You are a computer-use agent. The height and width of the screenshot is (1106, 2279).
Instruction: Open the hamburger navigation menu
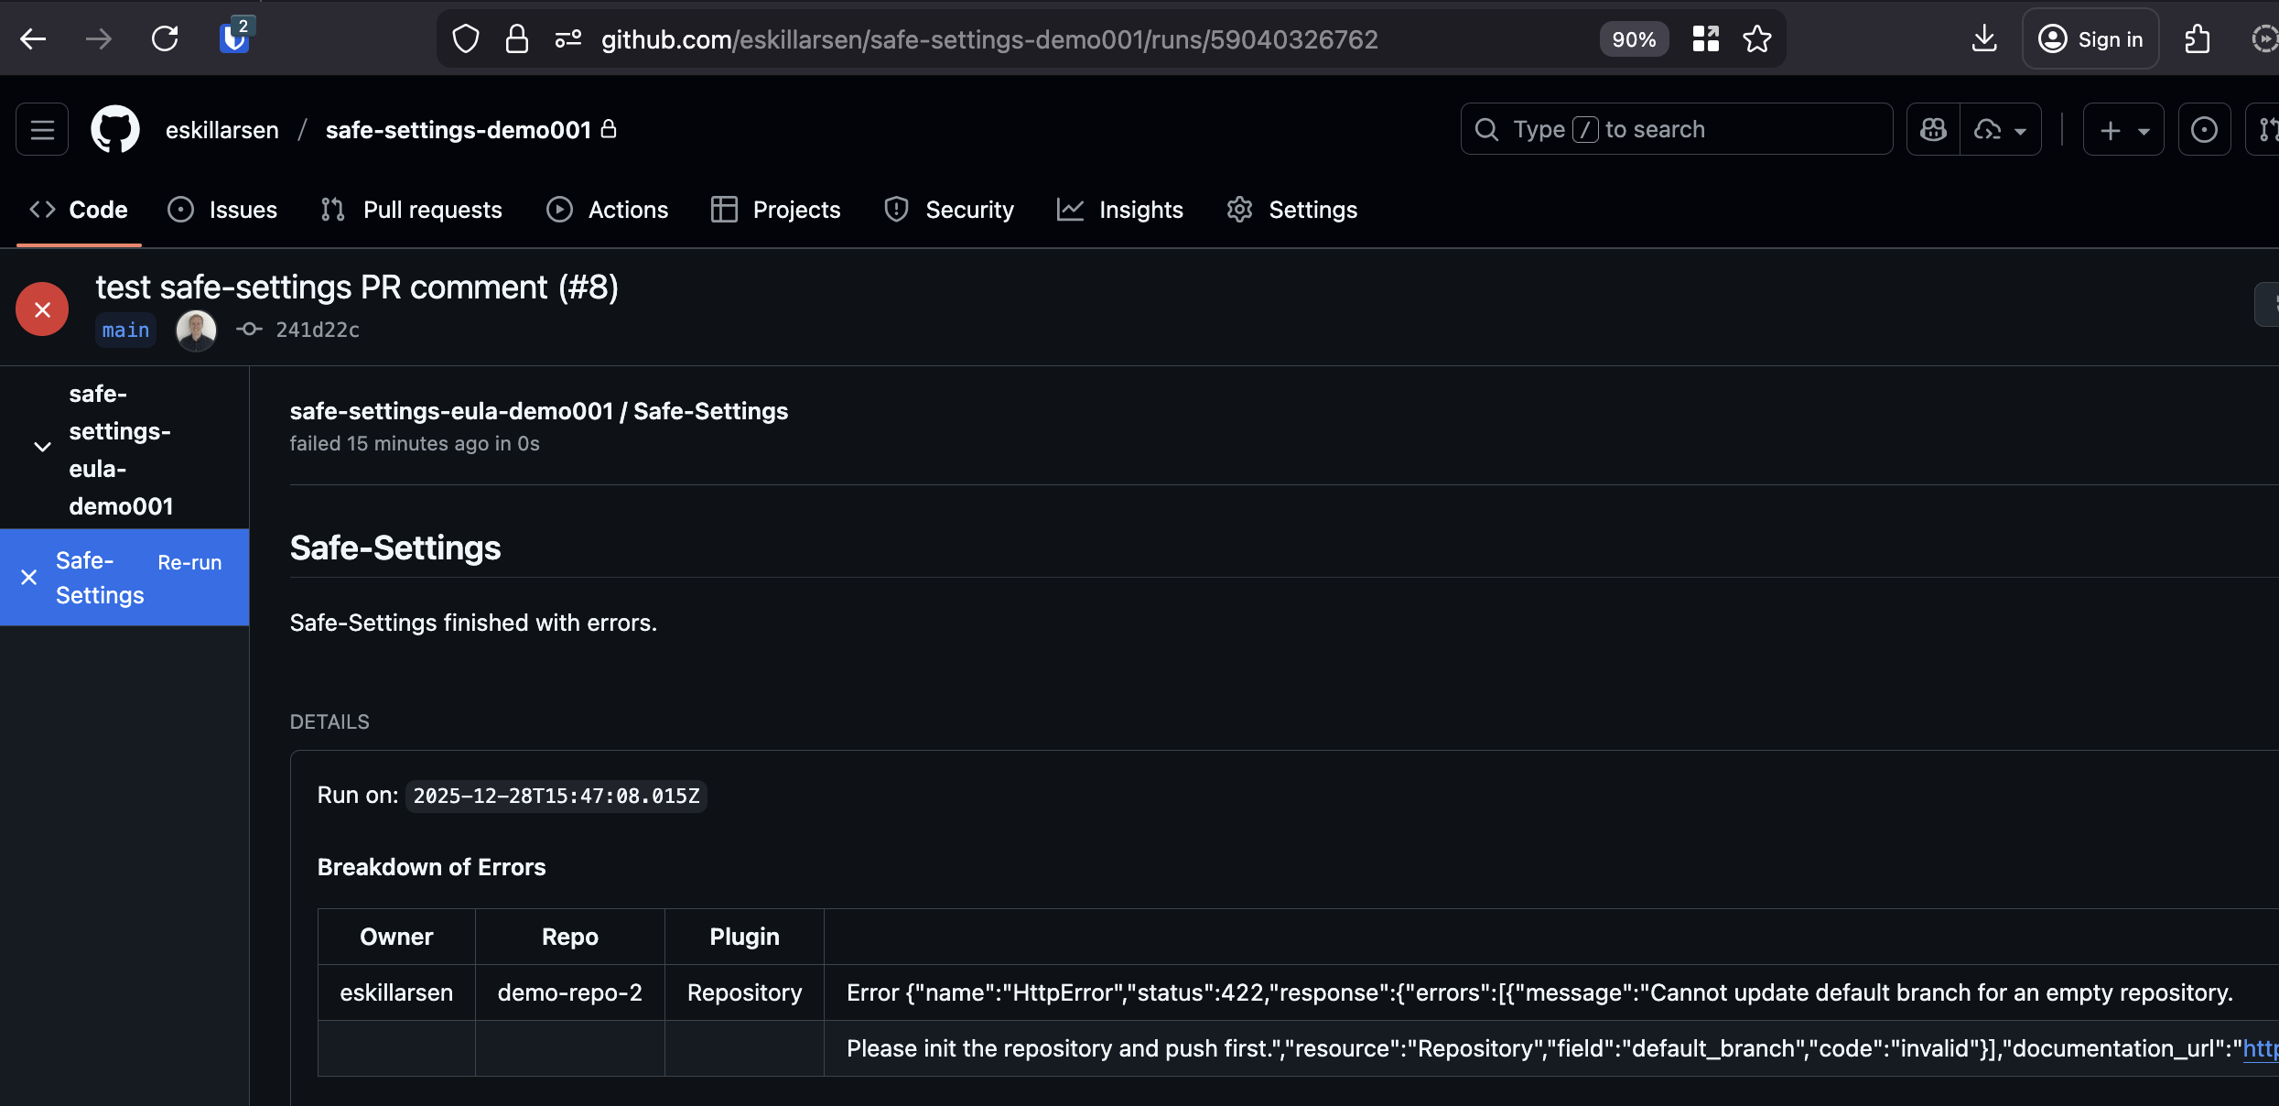click(x=42, y=129)
